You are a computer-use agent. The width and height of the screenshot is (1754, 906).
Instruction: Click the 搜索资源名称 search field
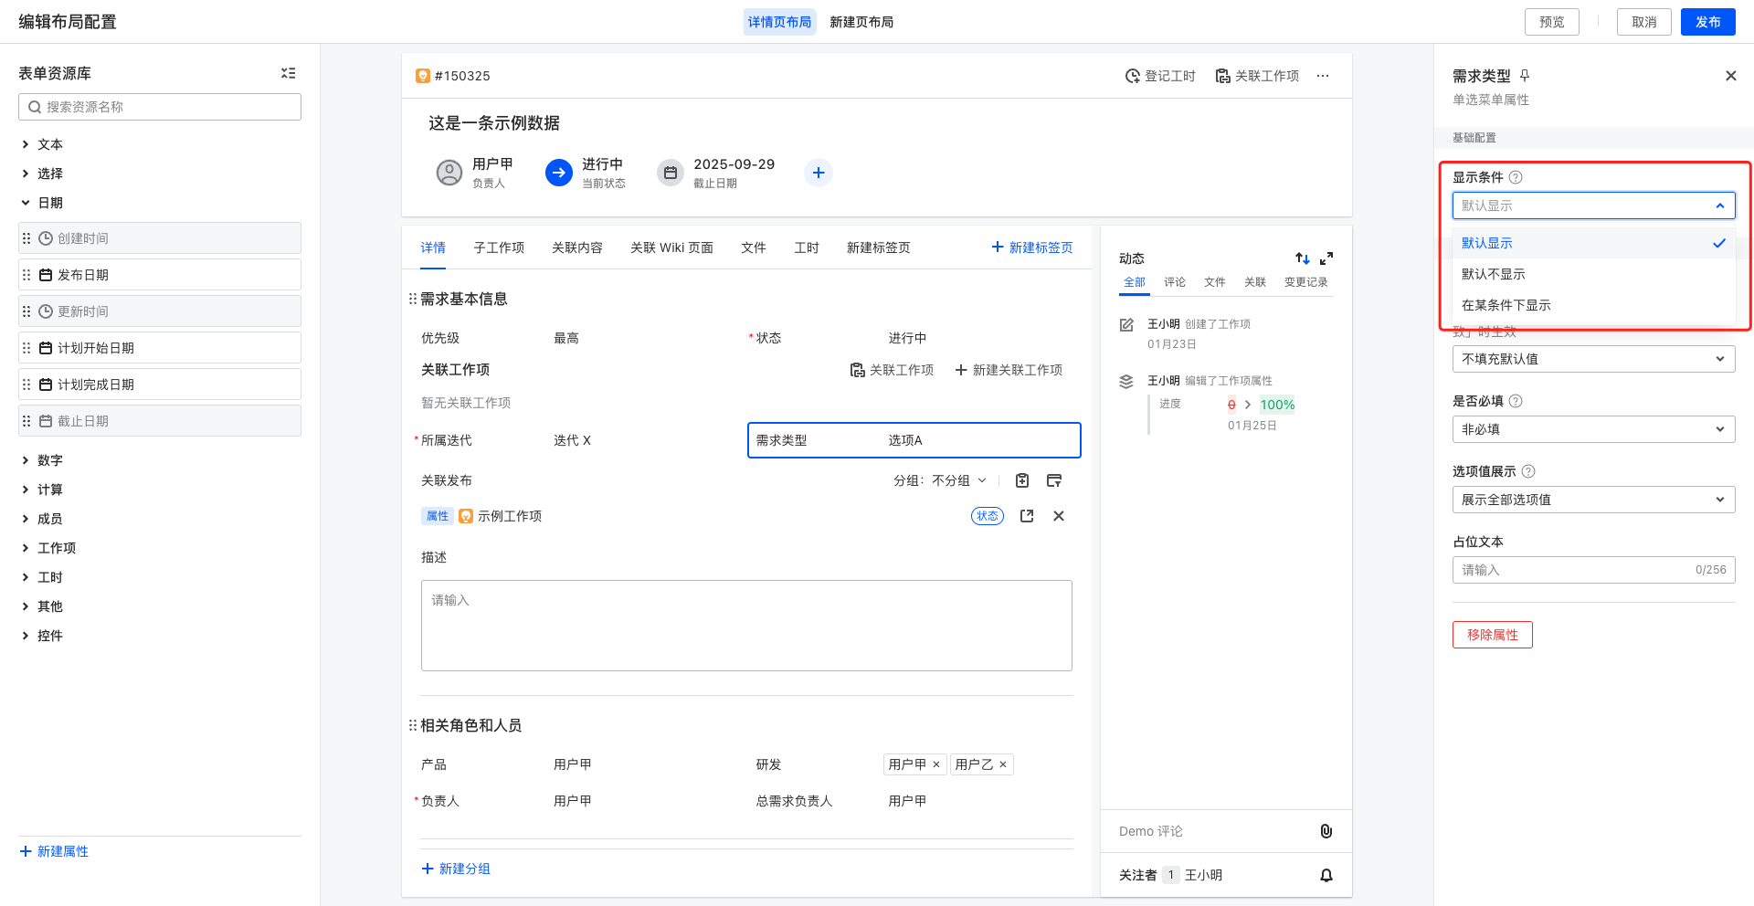tap(160, 107)
